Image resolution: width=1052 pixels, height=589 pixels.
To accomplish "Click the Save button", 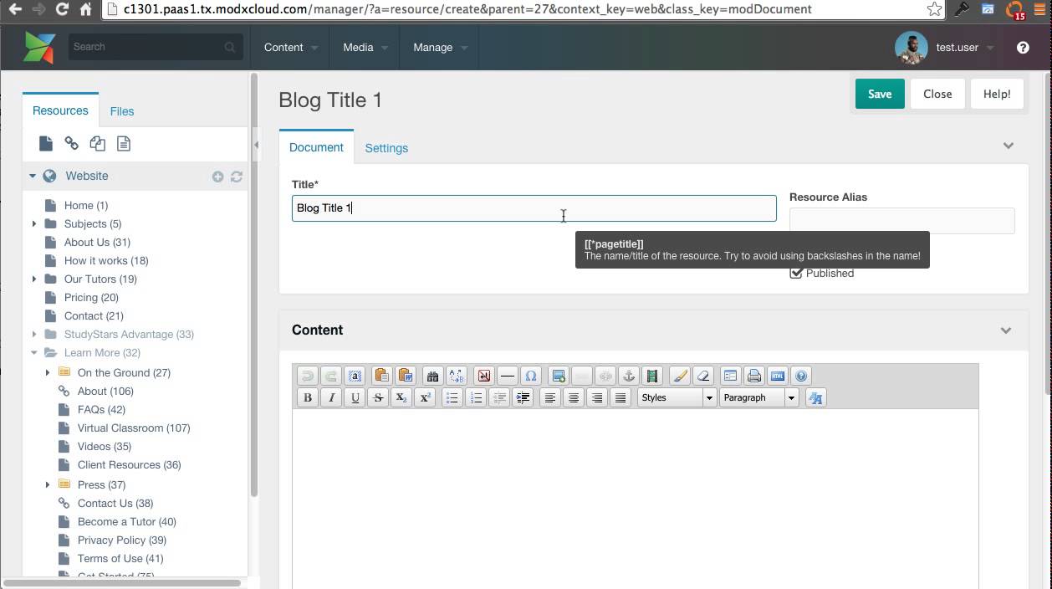I will 880,94.
